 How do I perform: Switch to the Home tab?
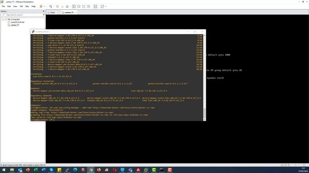click(53, 12)
